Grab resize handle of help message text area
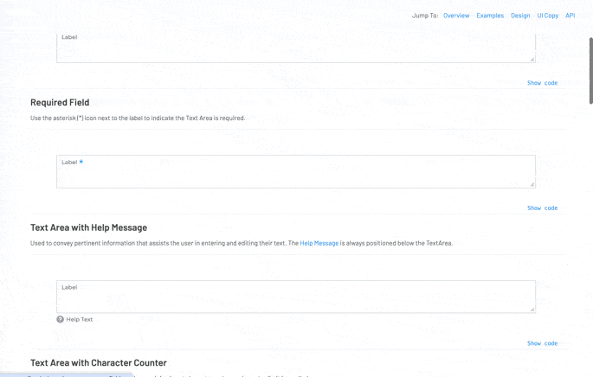The height and width of the screenshot is (377, 593). (532, 310)
